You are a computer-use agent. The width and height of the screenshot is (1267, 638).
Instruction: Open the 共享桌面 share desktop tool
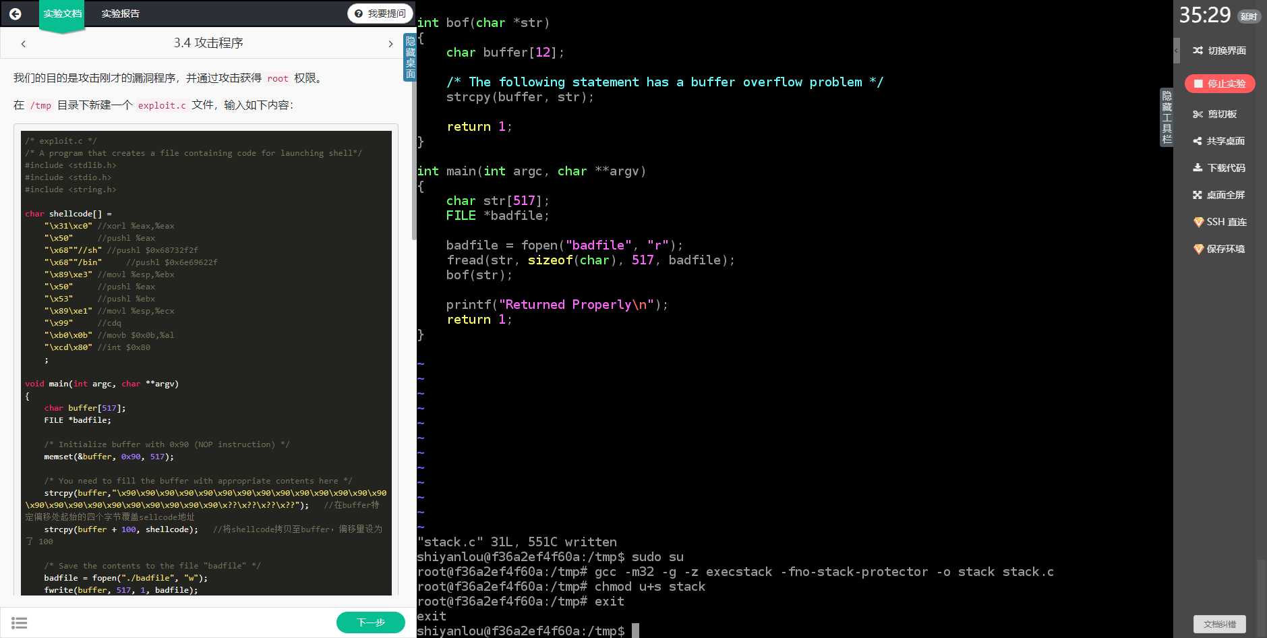[x=1219, y=141]
